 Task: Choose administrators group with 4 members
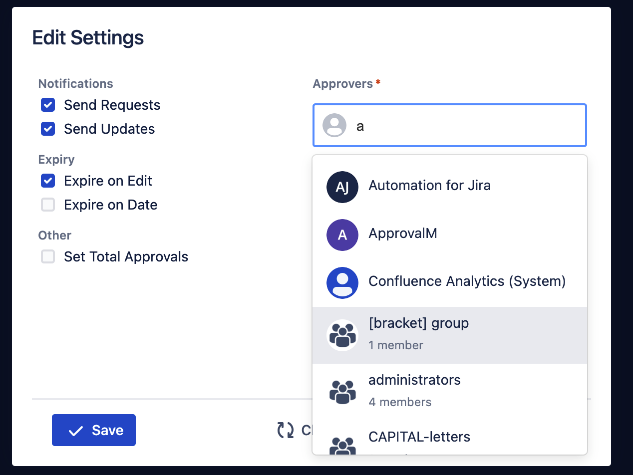[x=414, y=381]
